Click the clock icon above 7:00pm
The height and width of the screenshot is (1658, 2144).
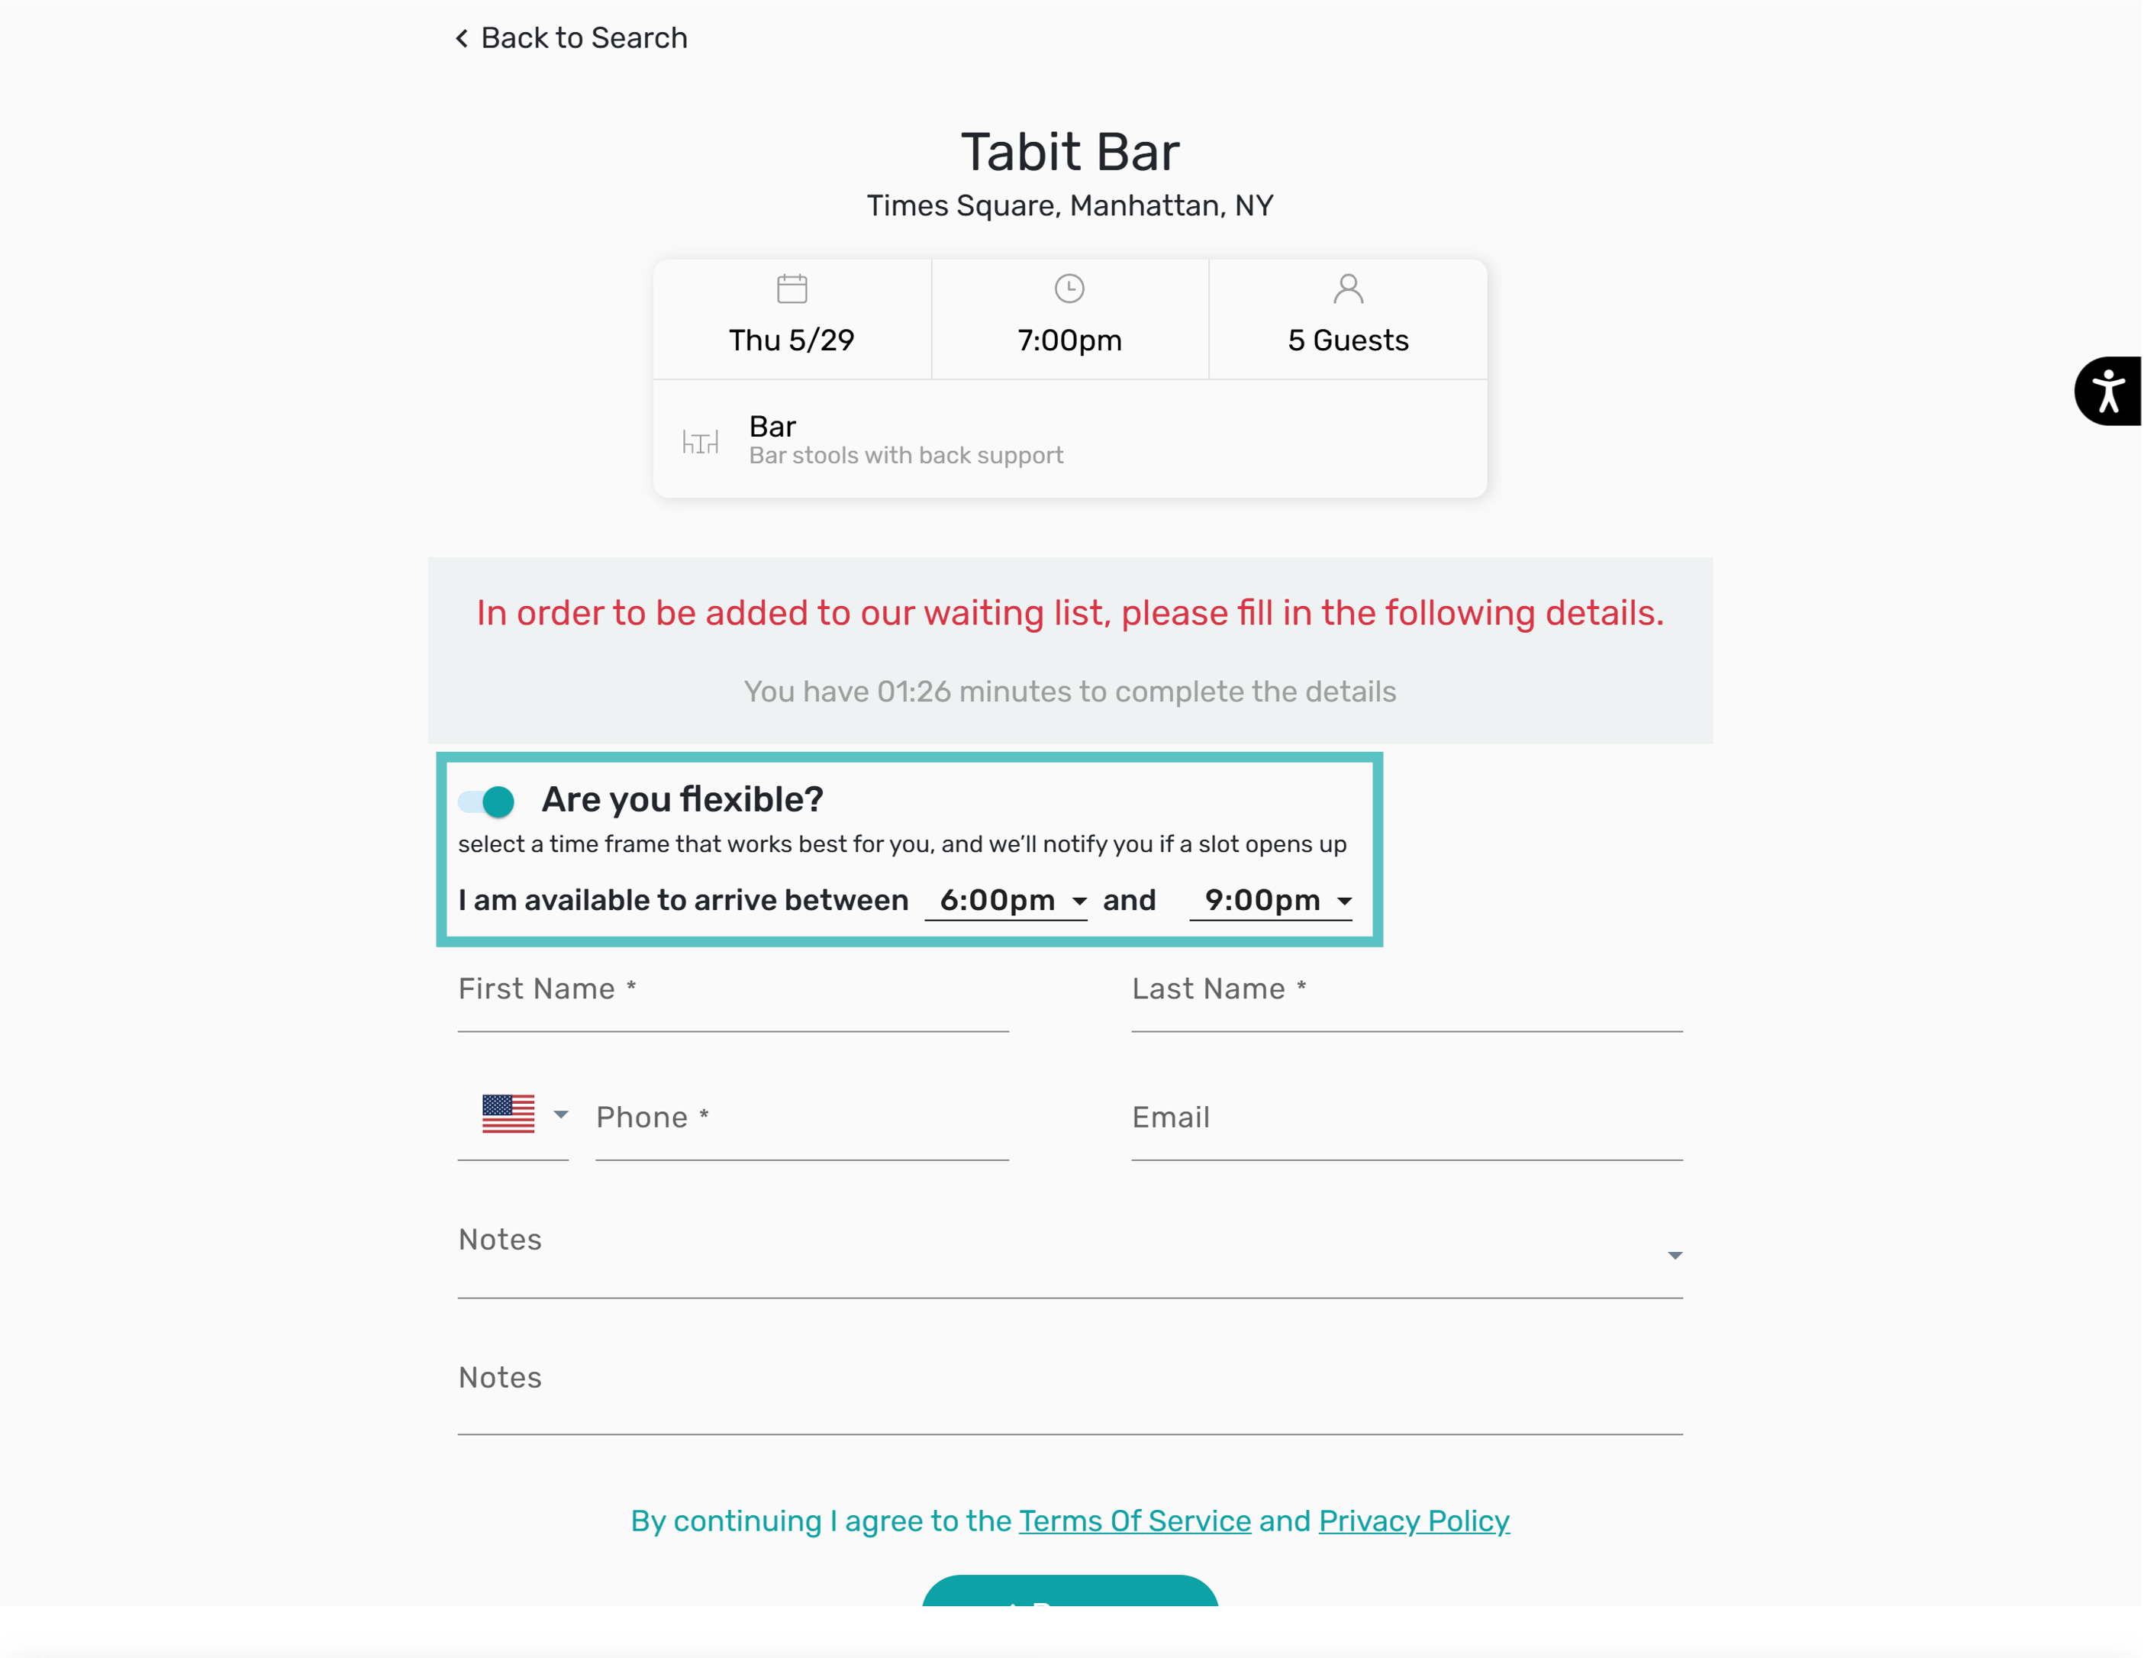pos(1069,289)
